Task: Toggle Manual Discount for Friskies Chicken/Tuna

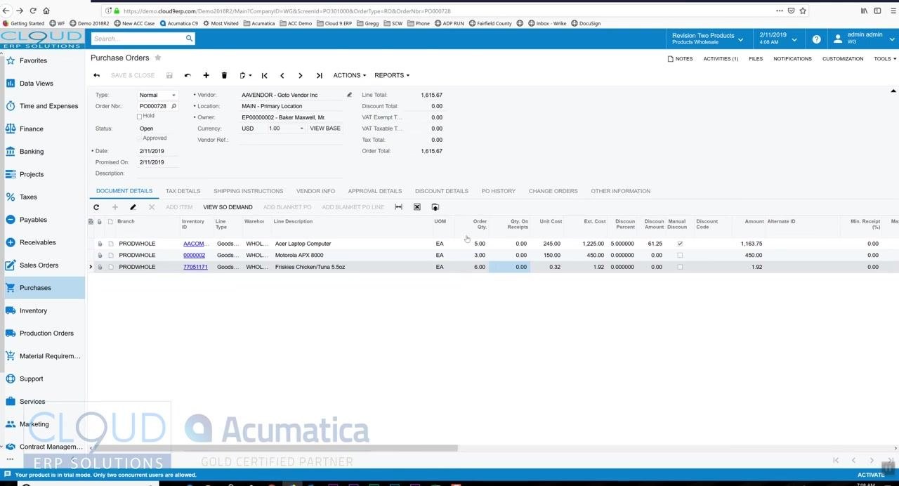Action: [x=680, y=267]
